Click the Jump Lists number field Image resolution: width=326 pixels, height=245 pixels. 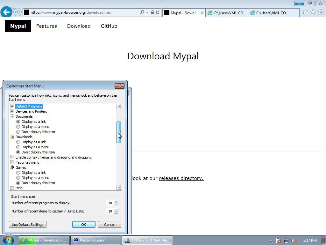click(110, 211)
